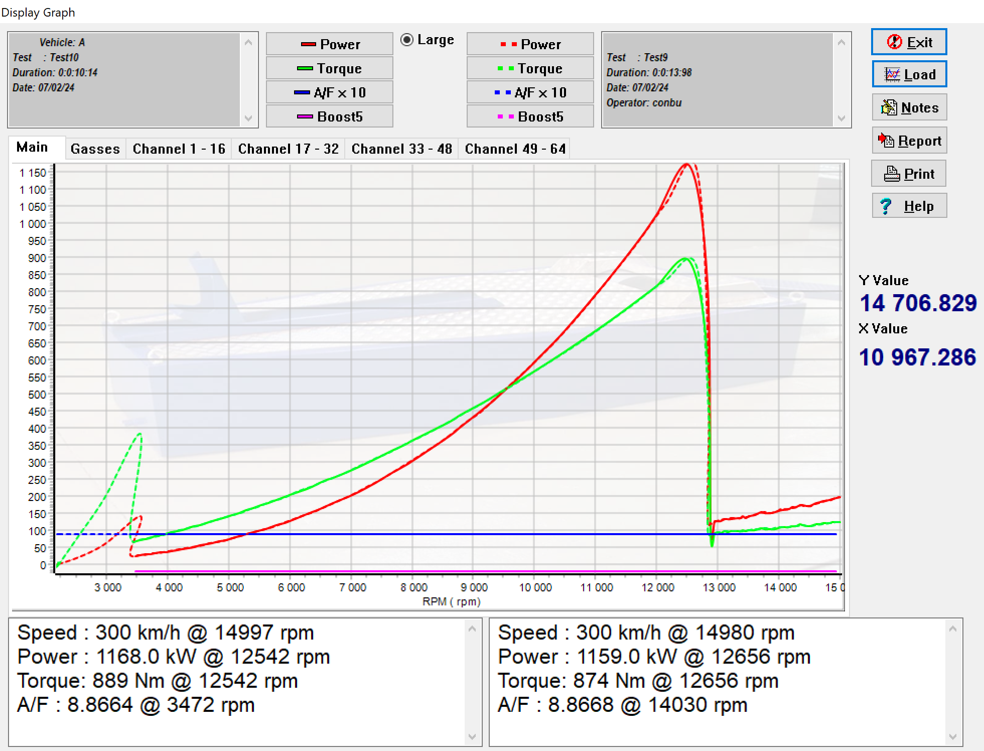This screenshot has height=751, width=984.
Task: Click the Report document icon
Action: click(x=886, y=141)
